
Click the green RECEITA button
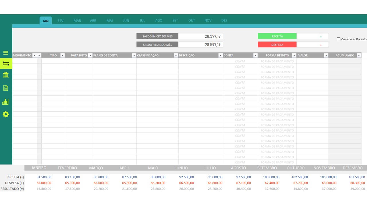point(277,36)
